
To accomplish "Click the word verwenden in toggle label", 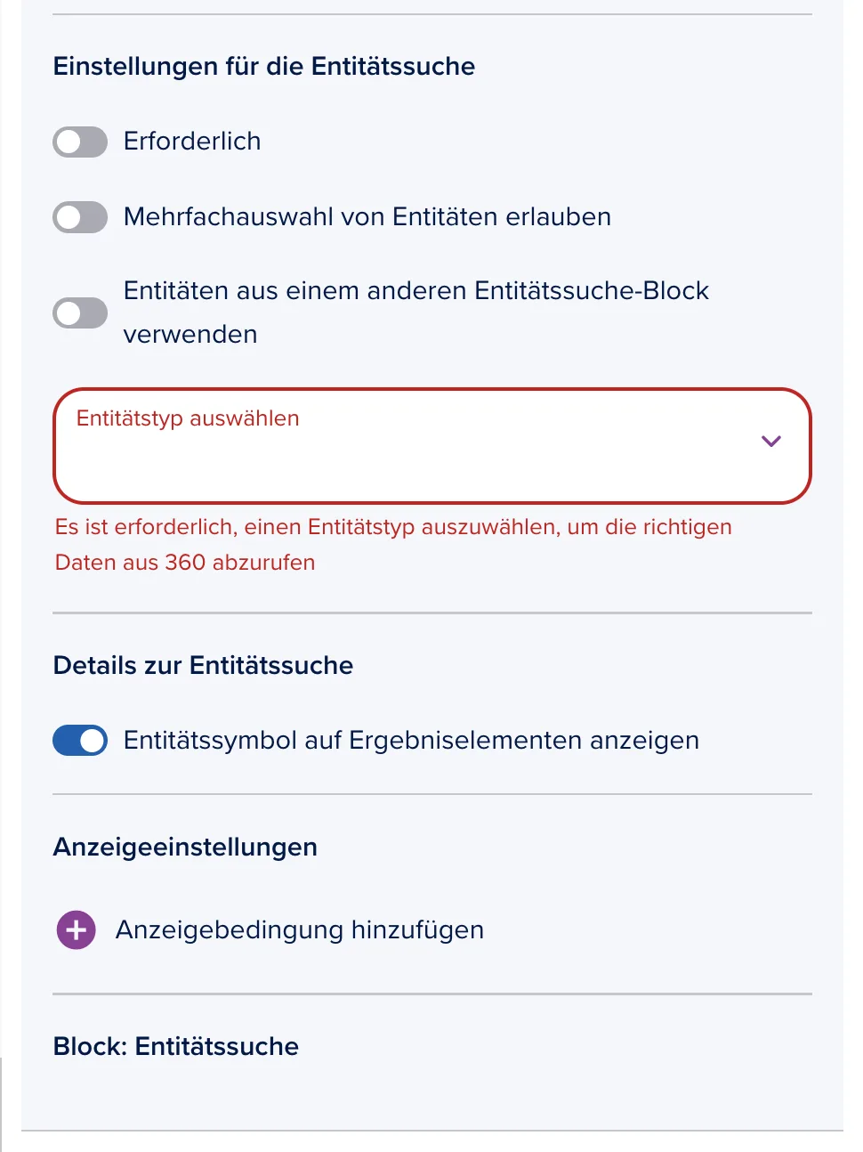I will (x=190, y=335).
